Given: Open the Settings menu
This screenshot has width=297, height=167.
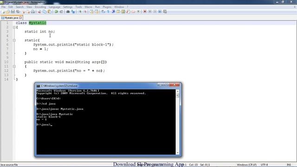Looking at the screenshot, I should pos(68,7).
